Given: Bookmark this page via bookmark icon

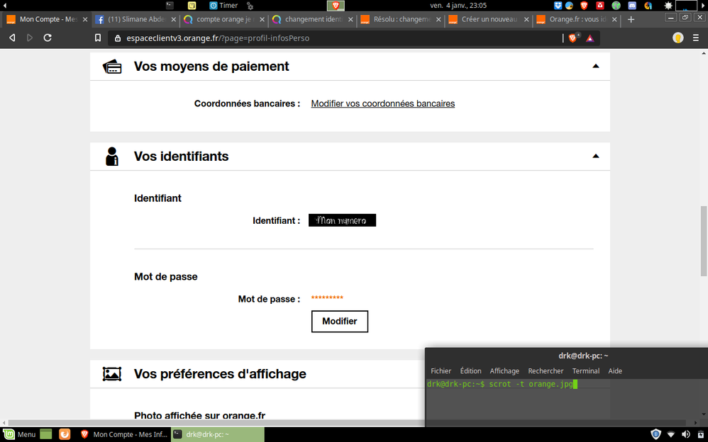Looking at the screenshot, I should coord(98,38).
